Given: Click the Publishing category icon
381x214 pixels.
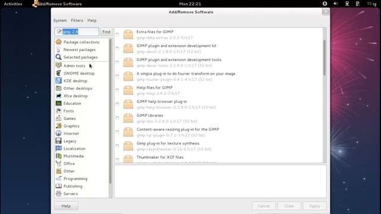Looking at the screenshot, I should [58, 186].
